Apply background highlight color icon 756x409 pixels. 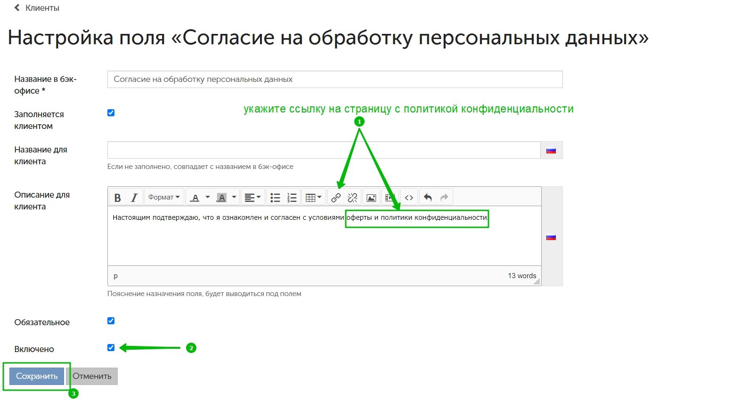[221, 198]
